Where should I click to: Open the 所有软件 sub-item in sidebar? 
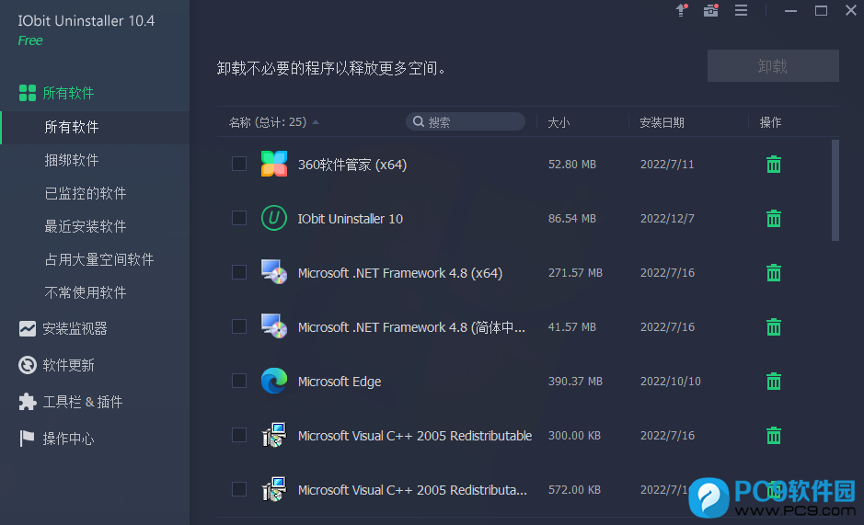coord(95,127)
